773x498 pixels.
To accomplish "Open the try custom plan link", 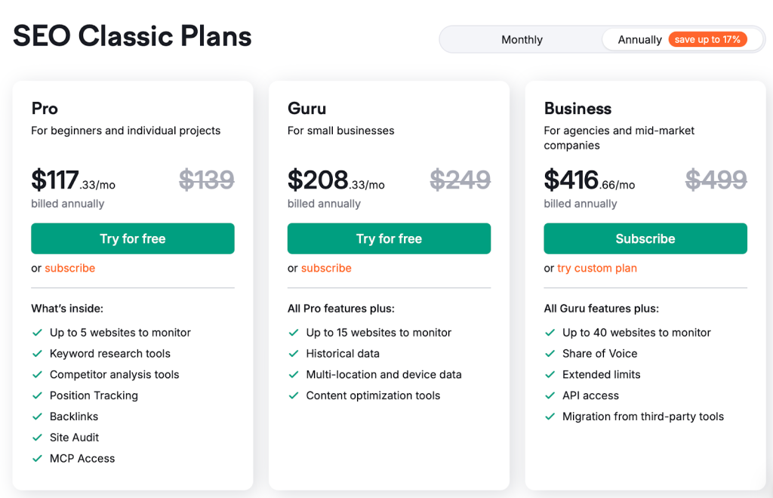I will 596,268.
